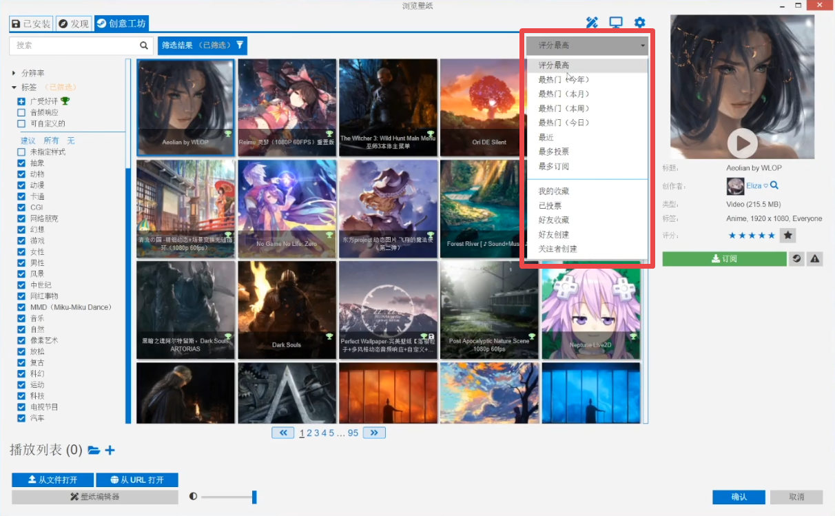Viewport: 835px width, 516px height.
Task: Uncheck the CGI tag
Action: 21,207
